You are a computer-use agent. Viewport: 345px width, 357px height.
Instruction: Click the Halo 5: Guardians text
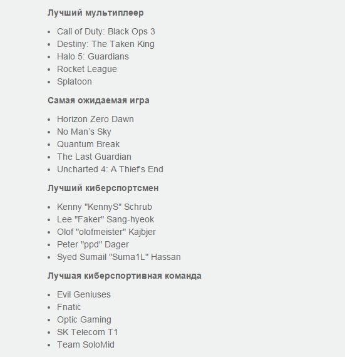coord(93,56)
